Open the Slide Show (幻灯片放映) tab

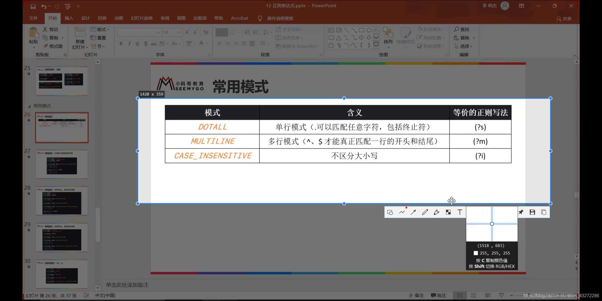142,18
